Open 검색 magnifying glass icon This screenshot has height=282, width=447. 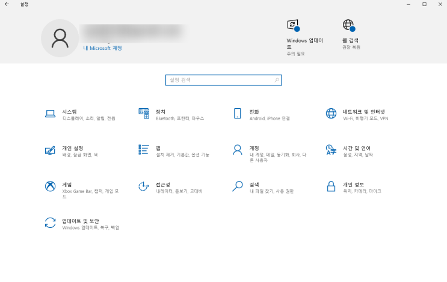[x=238, y=186]
